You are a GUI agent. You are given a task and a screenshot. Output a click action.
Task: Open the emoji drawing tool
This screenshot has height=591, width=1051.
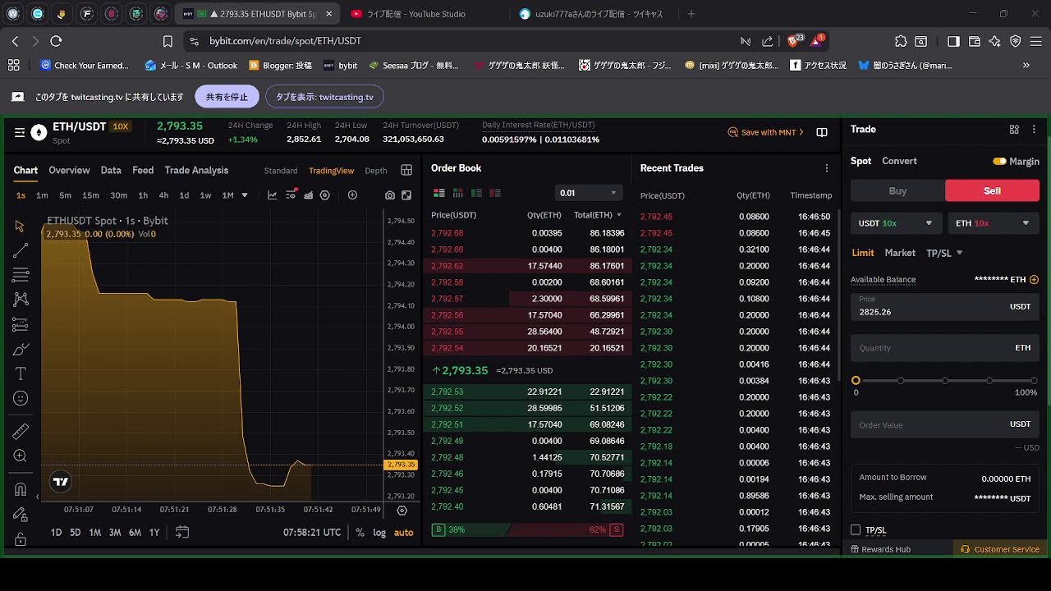(x=21, y=398)
